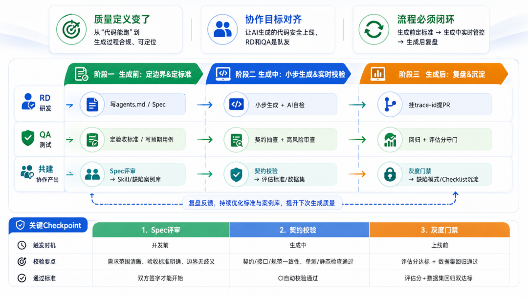Click the 开发前 table cell
528x297 pixels.
pos(160,245)
